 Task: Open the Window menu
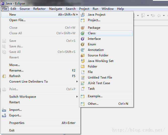tap(108, 9)
